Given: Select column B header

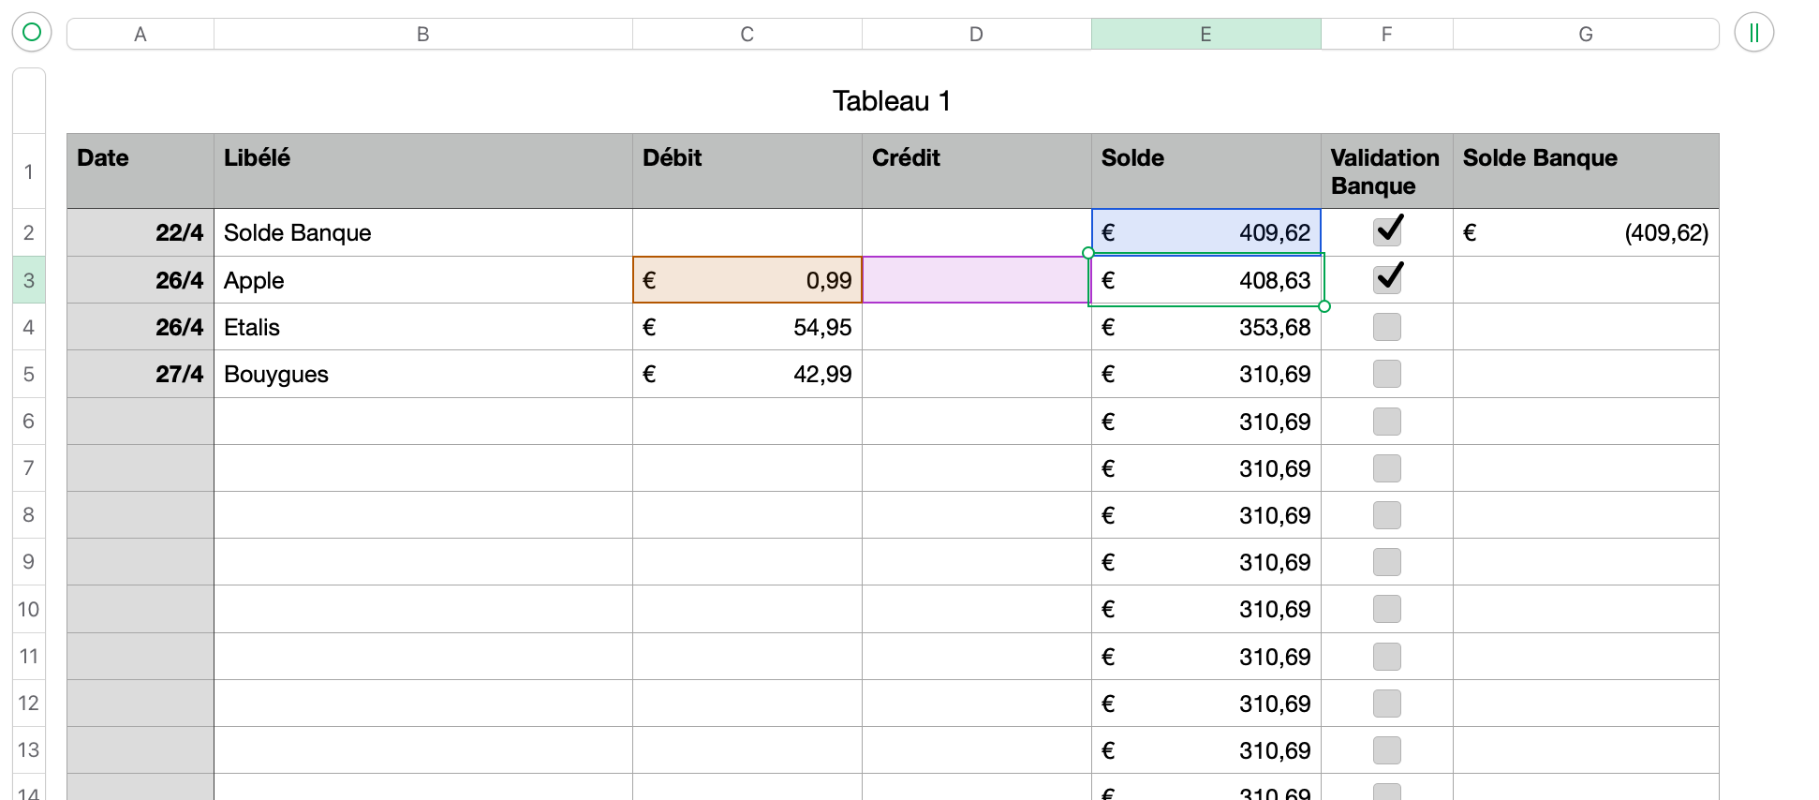Looking at the screenshot, I should click(x=422, y=34).
